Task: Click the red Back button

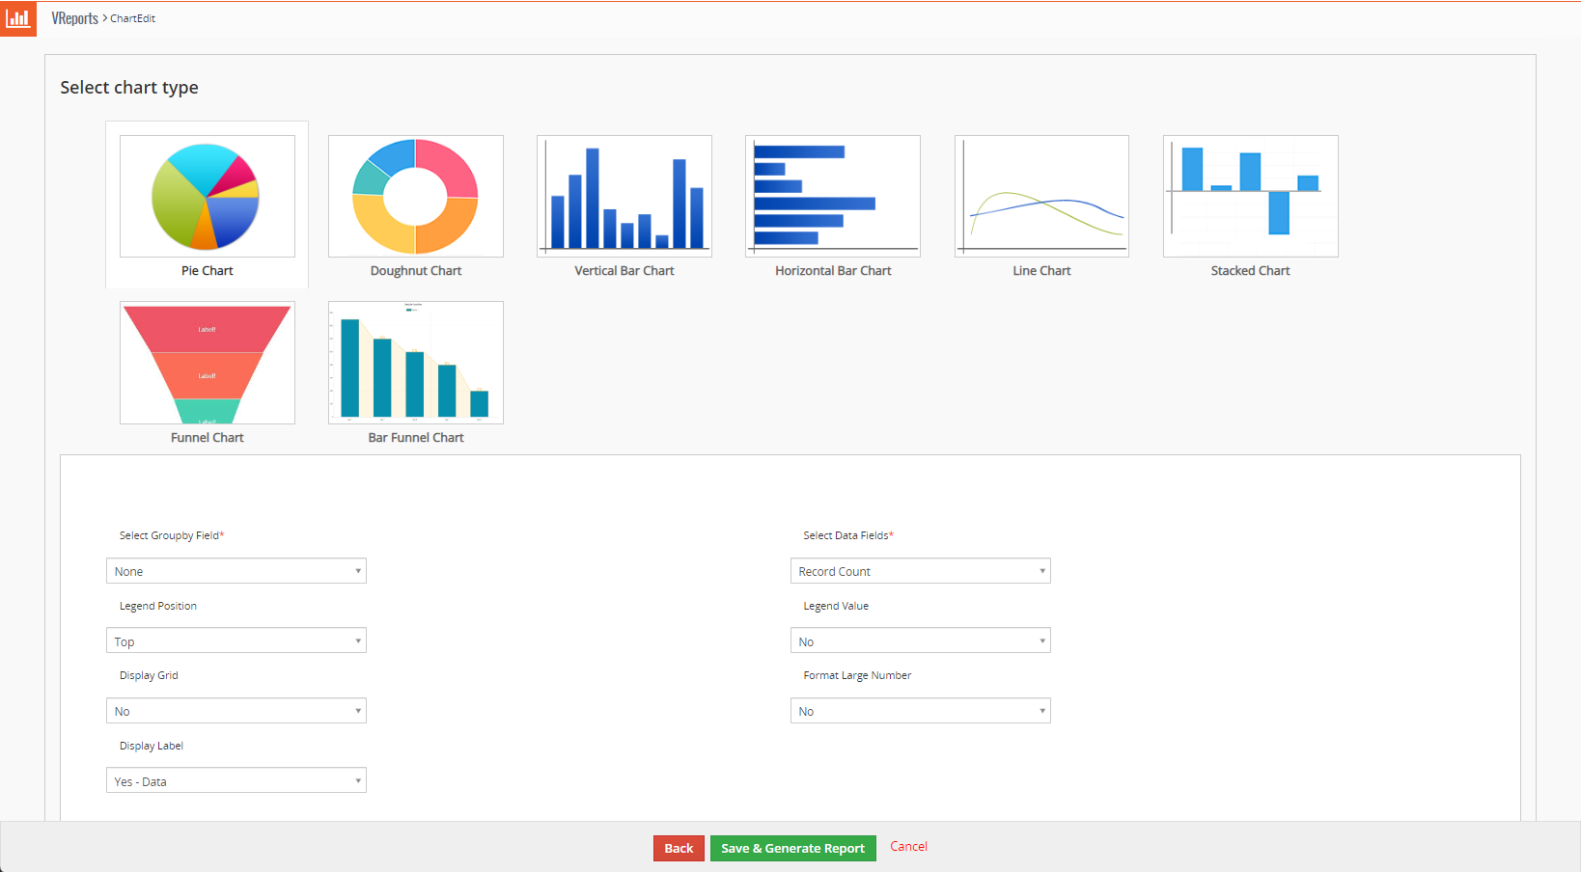Action: pyautogui.click(x=679, y=849)
